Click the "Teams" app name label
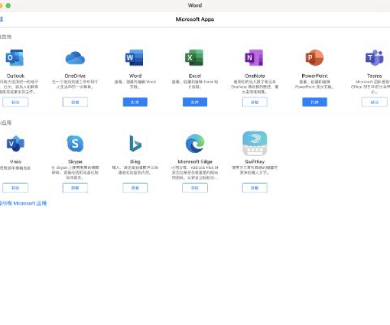The height and width of the screenshot is (325, 390). point(374,76)
